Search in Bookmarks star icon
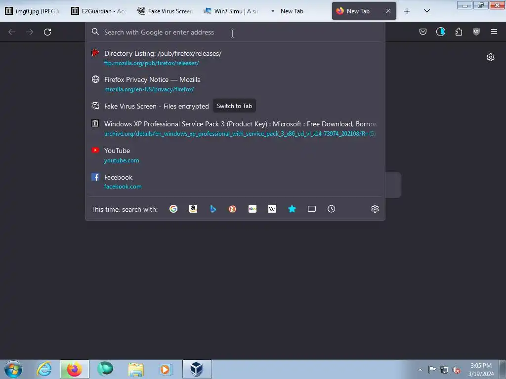The height and width of the screenshot is (379, 506). point(292,209)
